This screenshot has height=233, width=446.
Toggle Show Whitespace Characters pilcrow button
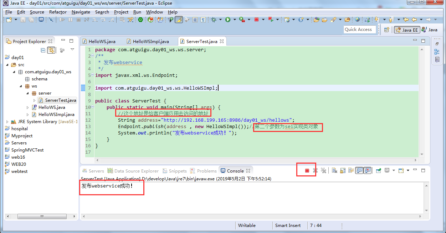point(203,20)
